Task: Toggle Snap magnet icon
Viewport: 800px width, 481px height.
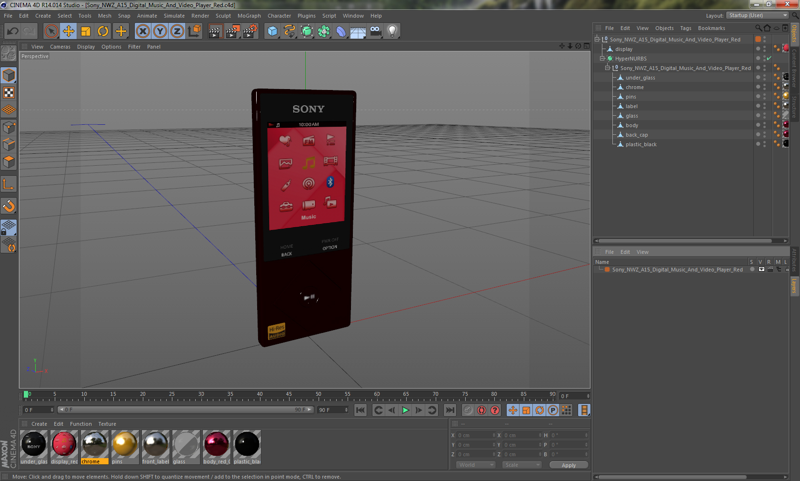Action: click(x=9, y=206)
